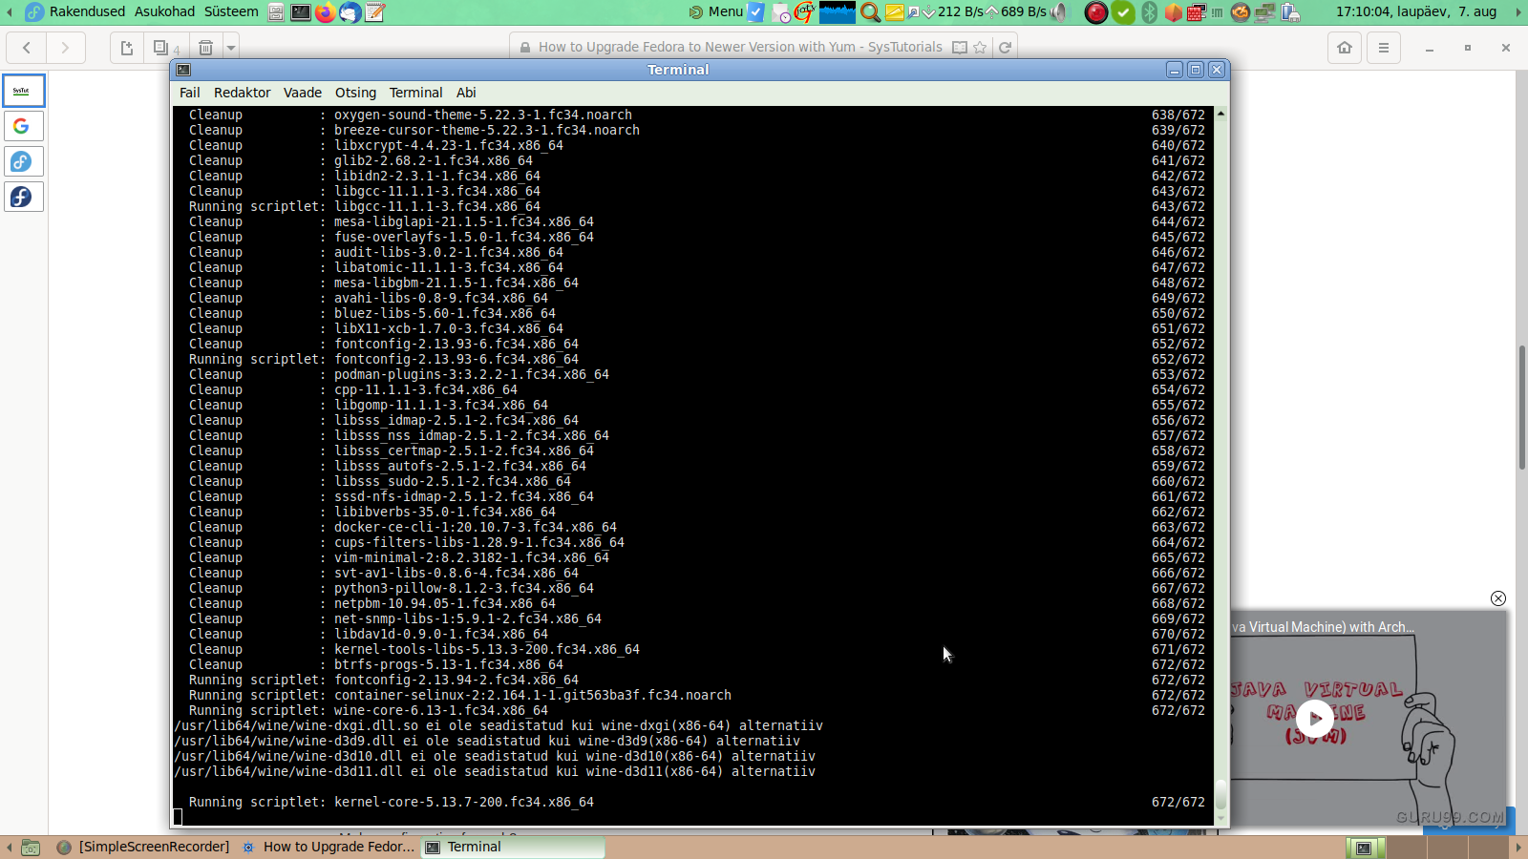Open the red G LaTeX applet icon
Viewport: 1528px width, 859px height.
point(804,11)
